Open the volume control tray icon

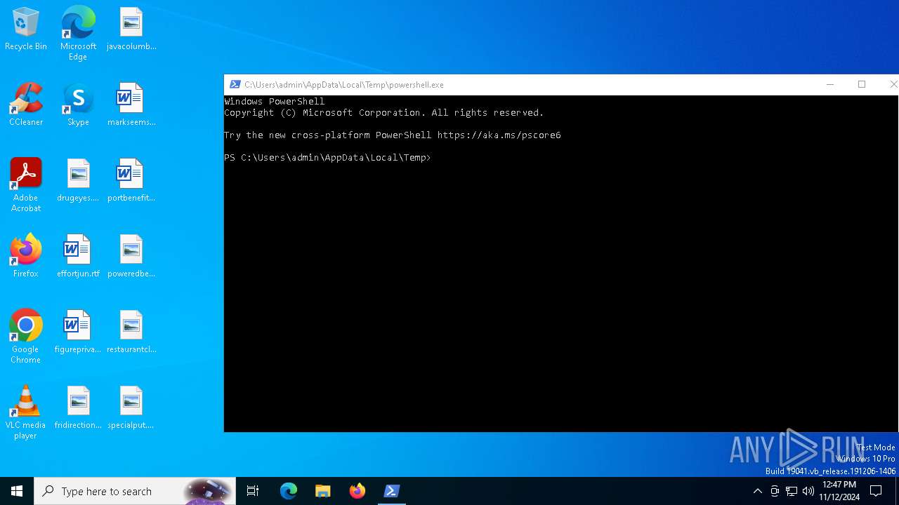pos(808,491)
